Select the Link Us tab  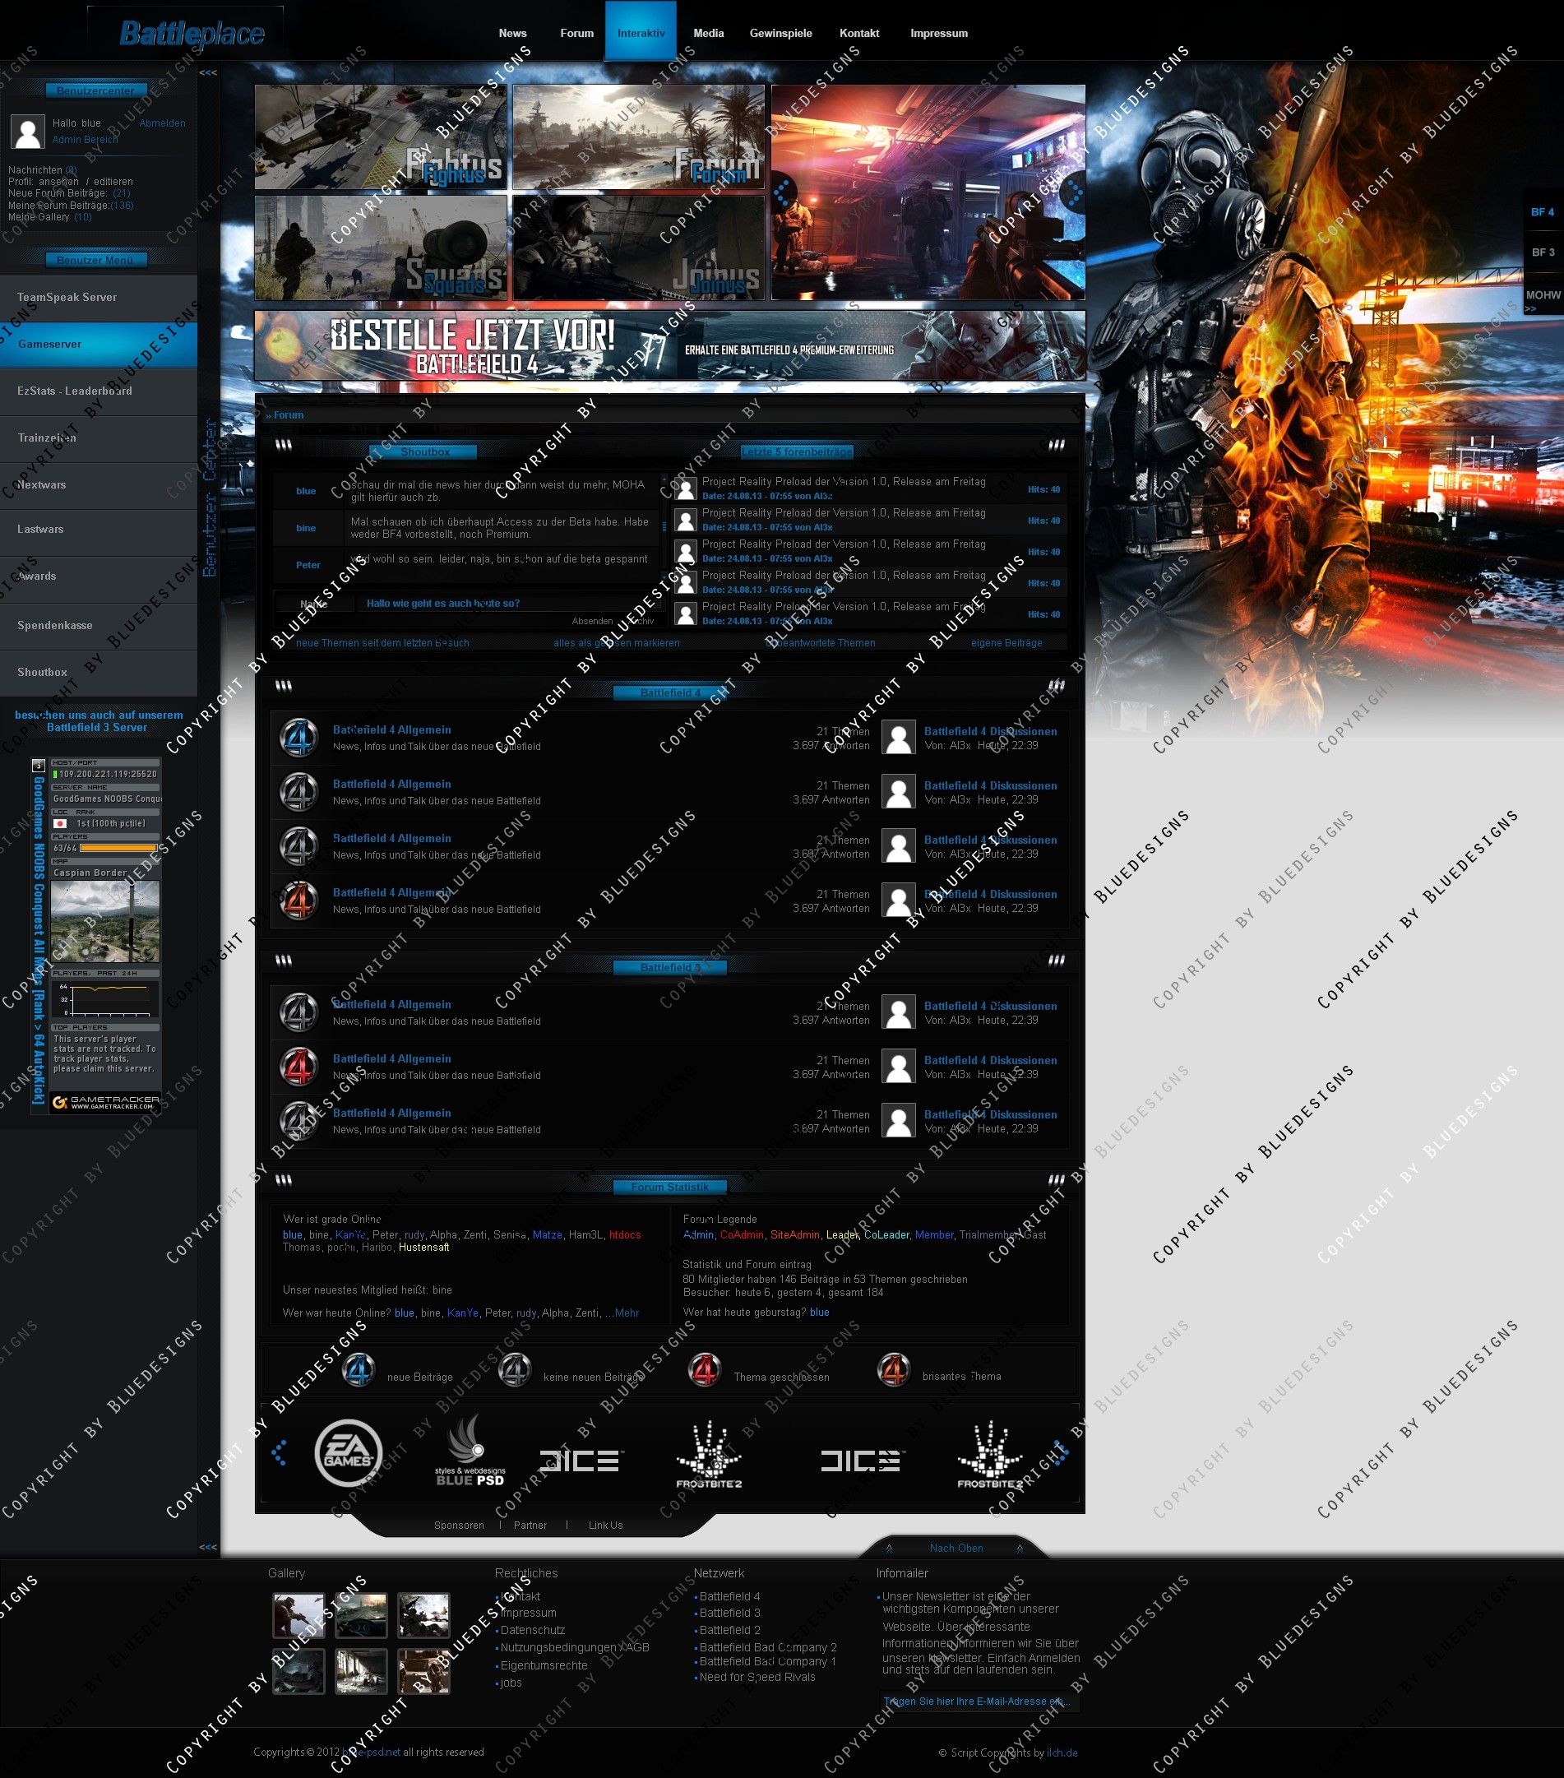pos(605,1525)
